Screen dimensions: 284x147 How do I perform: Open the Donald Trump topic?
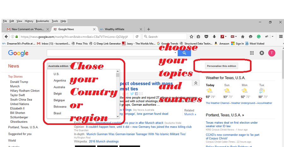(x=19, y=82)
